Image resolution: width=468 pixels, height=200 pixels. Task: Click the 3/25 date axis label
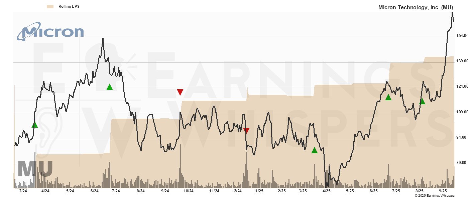click(x=303, y=191)
